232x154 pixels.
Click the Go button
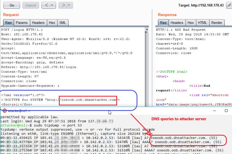[12, 5]
